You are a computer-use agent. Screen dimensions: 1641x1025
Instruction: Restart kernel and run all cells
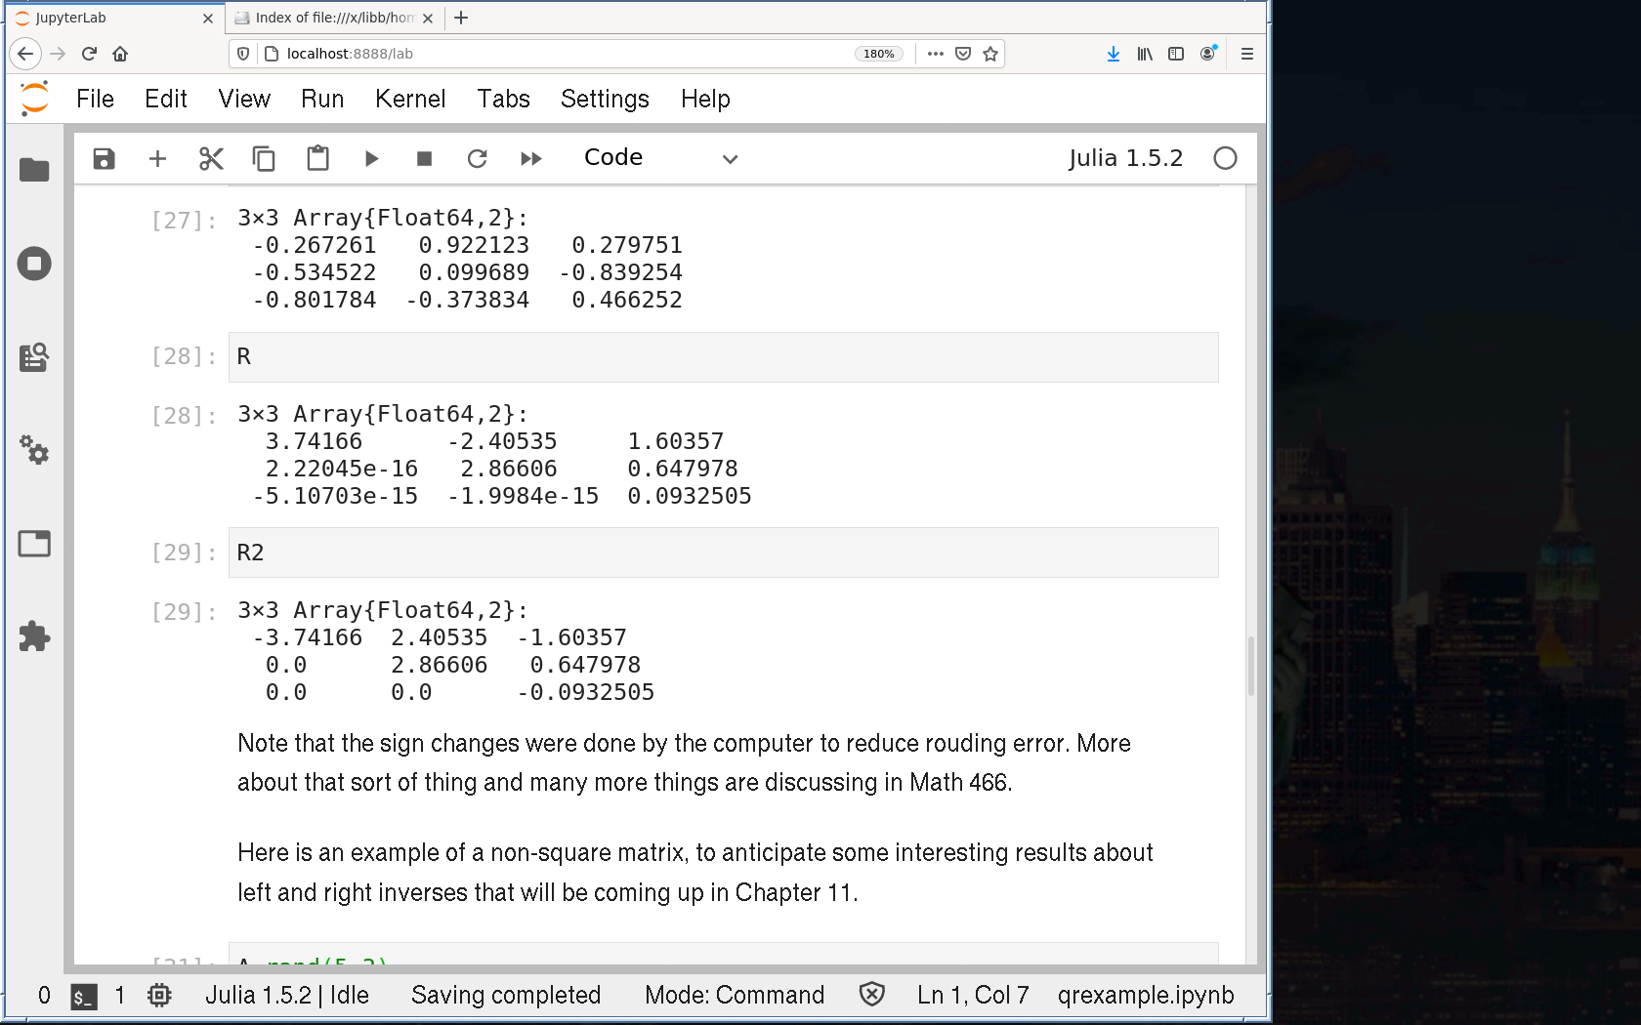[530, 158]
